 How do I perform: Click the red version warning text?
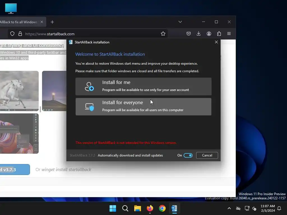126,142
